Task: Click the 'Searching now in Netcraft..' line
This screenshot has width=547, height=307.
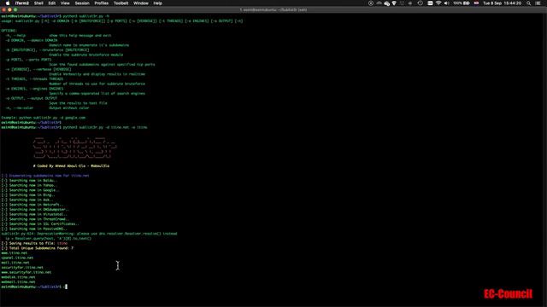Action: 32,205
